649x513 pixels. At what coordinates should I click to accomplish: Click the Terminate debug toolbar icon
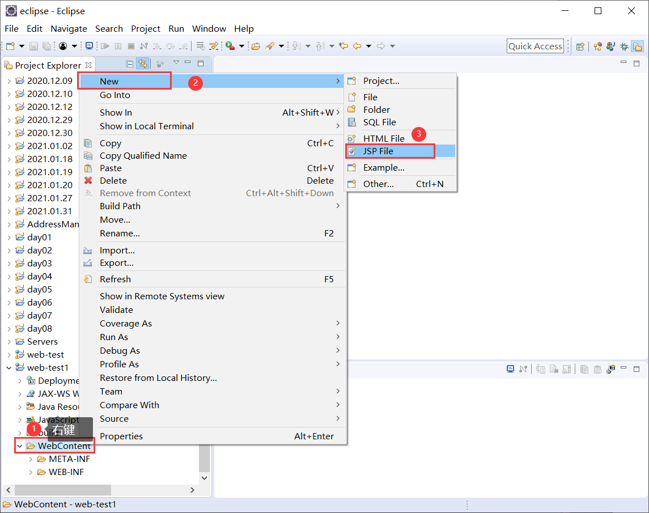pos(131,46)
